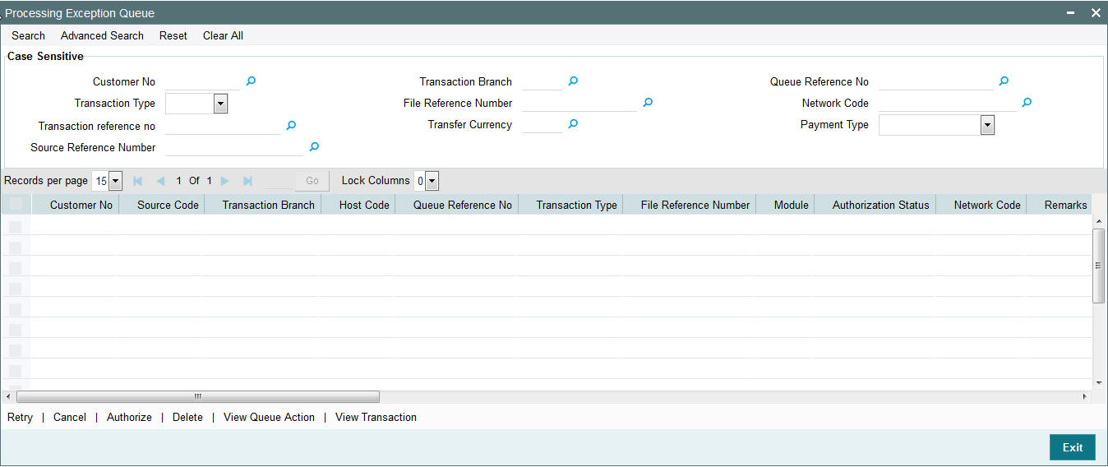This screenshot has width=1108, height=467.
Task: Focus the Source Reference Number input field
Action: [233, 147]
